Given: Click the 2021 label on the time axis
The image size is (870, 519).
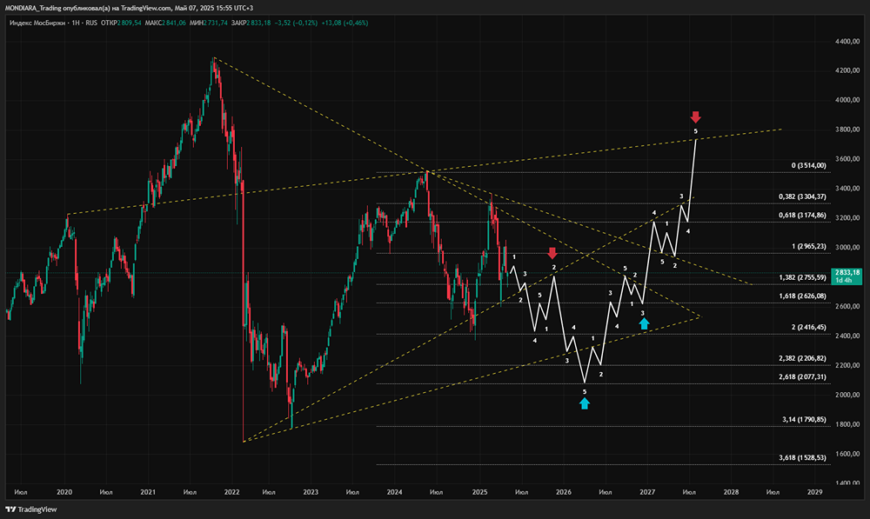Looking at the screenshot, I should click(x=148, y=492).
